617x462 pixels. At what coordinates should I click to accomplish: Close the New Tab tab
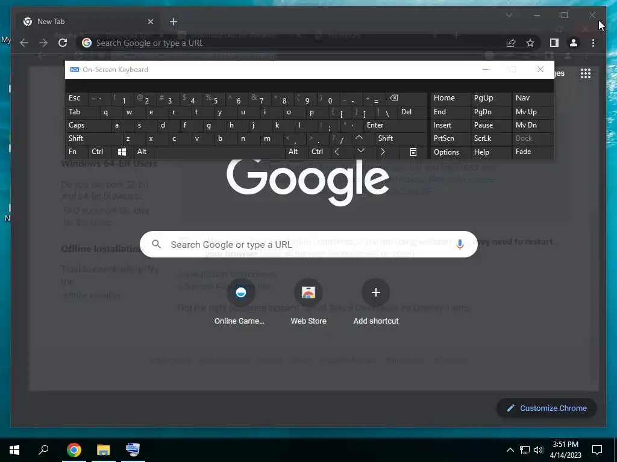click(150, 22)
